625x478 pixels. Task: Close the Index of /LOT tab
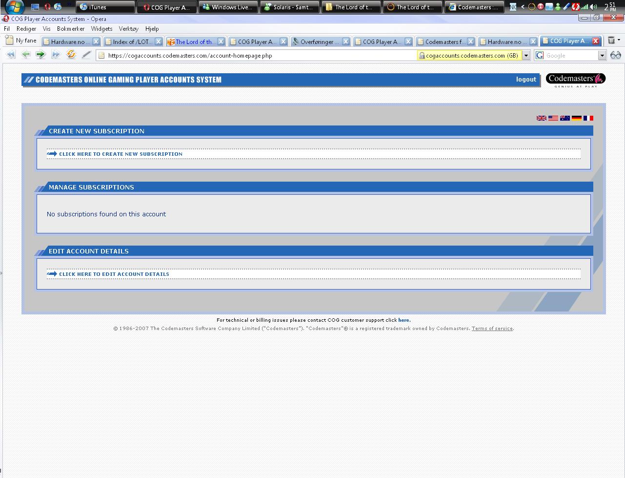[x=158, y=42]
